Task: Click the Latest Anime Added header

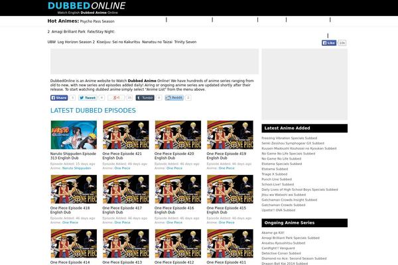Action: (x=304, y=129)
